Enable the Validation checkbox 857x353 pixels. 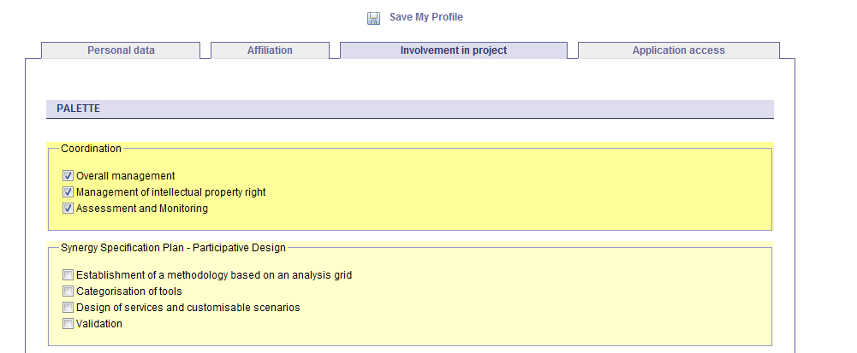click(68, 324)
